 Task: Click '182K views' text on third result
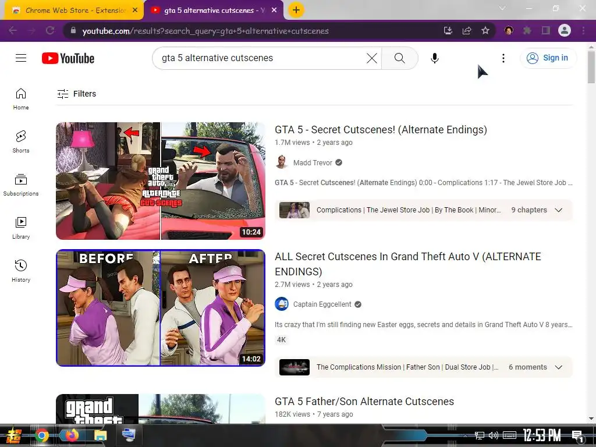pos(292,414)
